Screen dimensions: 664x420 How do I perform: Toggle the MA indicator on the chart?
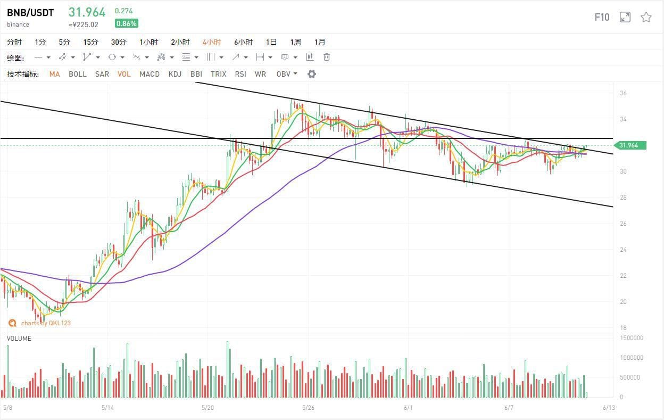pos(54,74)
